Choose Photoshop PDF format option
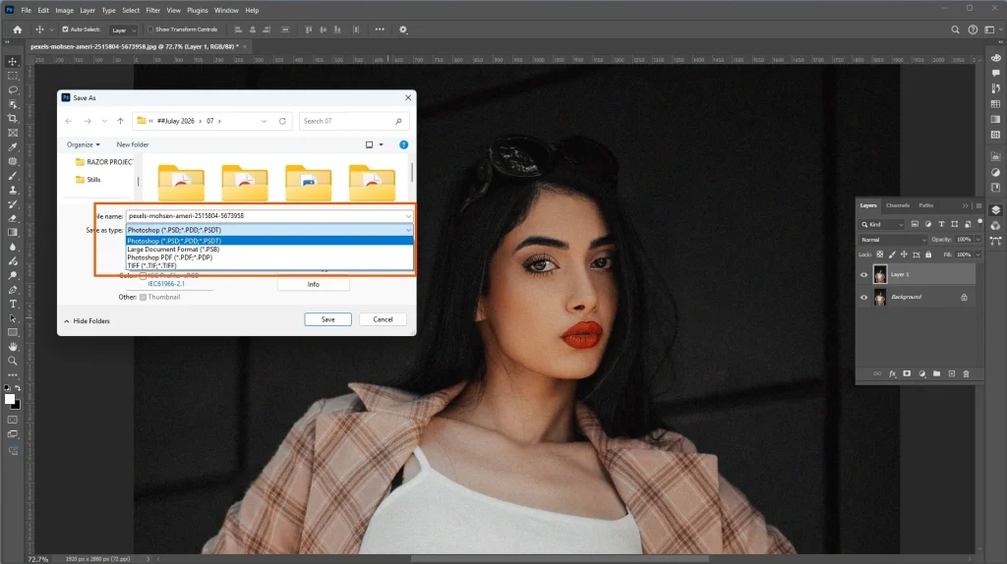The image size is (1007, 564). coord(269,257)
